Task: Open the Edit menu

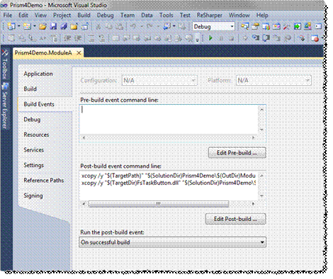Action: click(x=23, y=16)
